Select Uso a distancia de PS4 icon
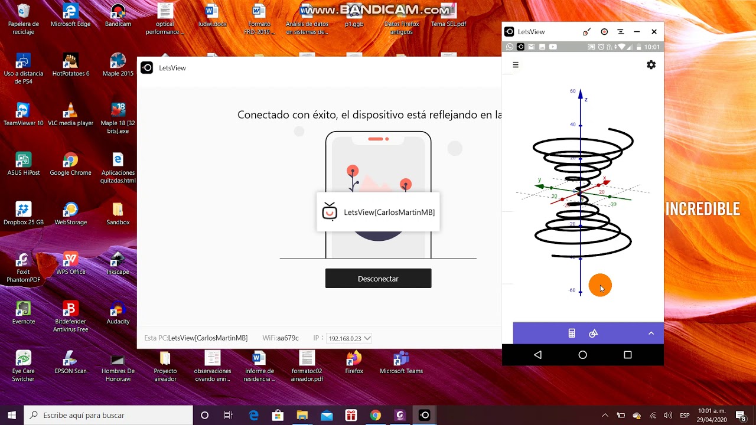The width and height of the screenshot is (756, 425). tap(24, 68)
